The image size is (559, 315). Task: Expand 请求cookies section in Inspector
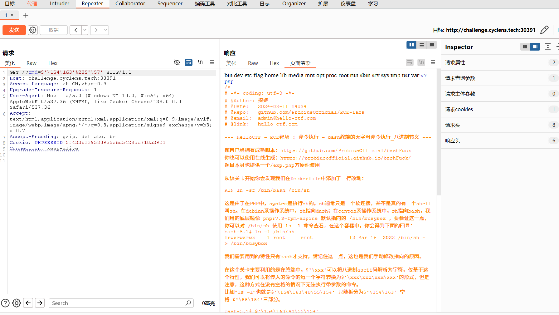[x=500, y=110]
